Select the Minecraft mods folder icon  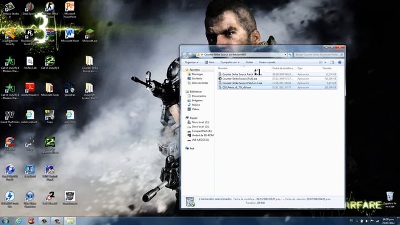tap(50, 90)
